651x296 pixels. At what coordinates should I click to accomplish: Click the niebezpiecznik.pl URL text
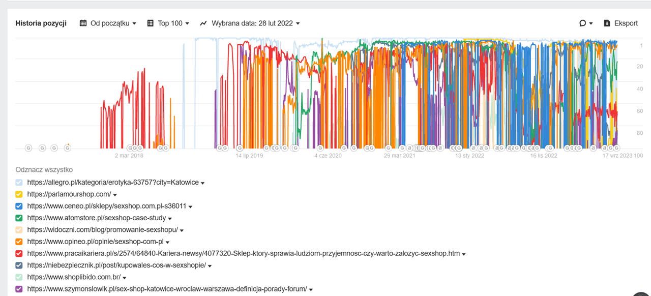(x=116, y=265)
